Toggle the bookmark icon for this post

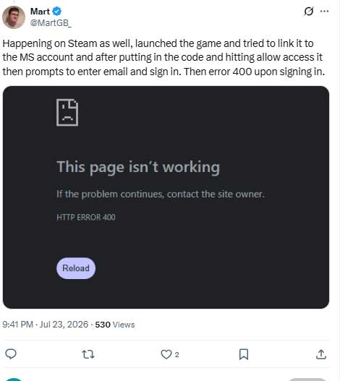pos(244,354)
